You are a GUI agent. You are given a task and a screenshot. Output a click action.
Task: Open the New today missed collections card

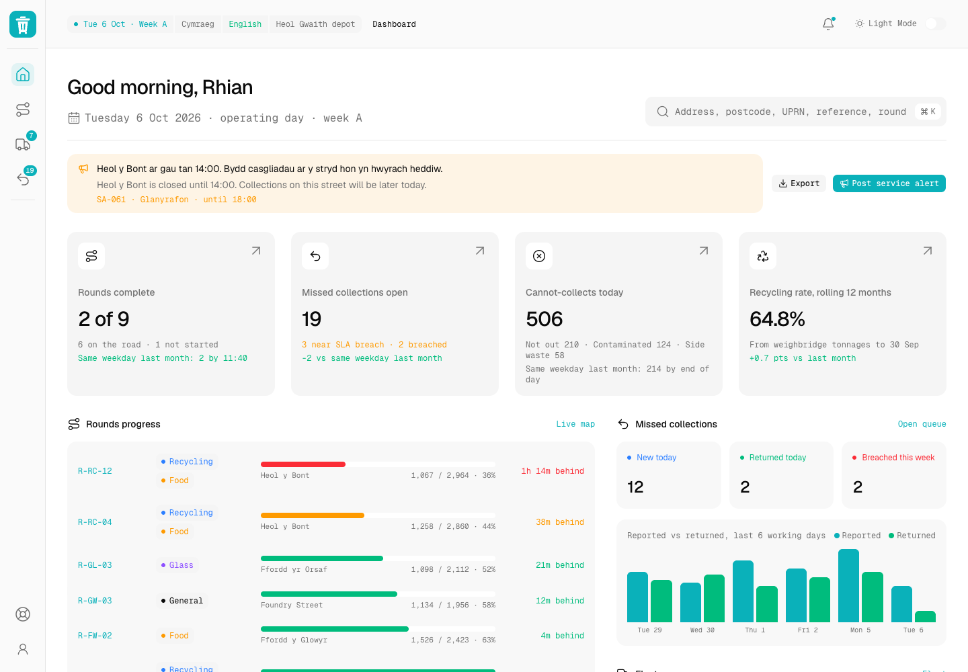coord(669,475)
